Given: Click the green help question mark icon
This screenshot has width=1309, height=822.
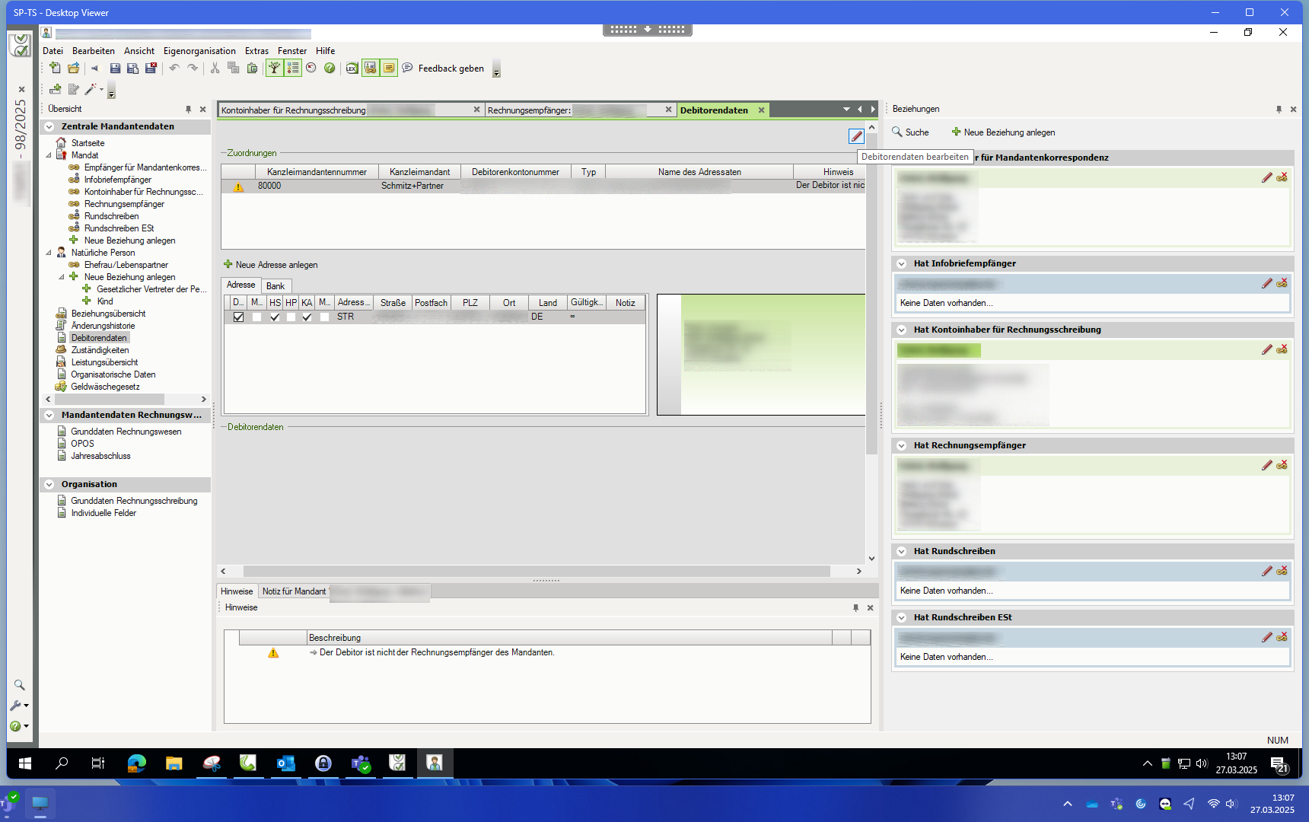Looking at the screenshot, I should click(x=330, y=68).
